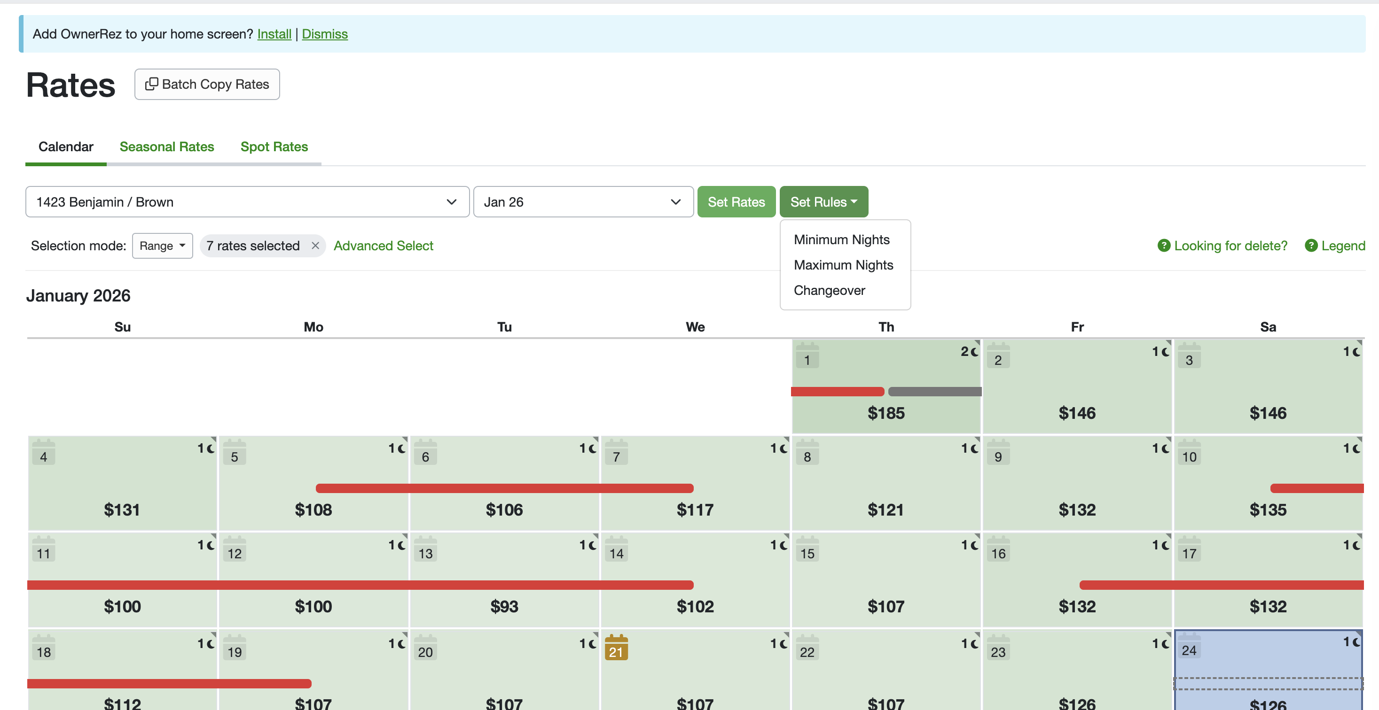Screen dimensions: 1379x710
Task: Follow the Advanced Select link
Action: coord(384,246)
